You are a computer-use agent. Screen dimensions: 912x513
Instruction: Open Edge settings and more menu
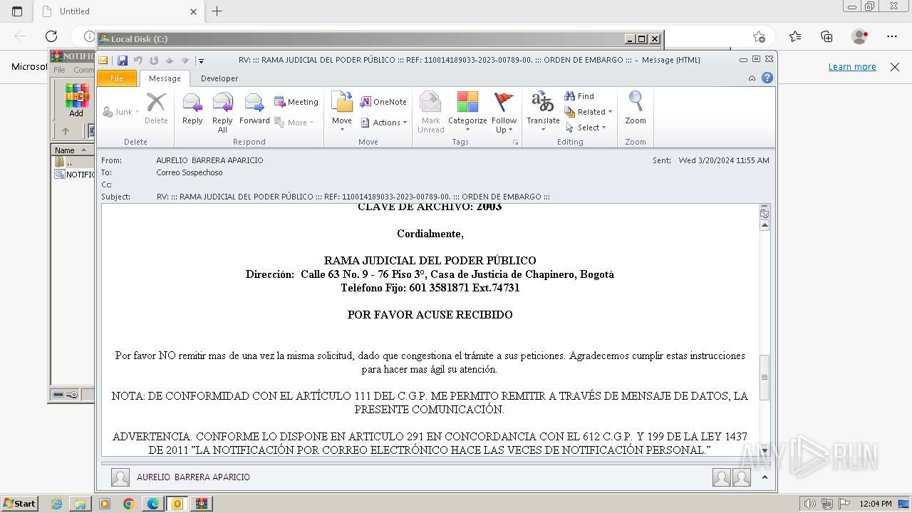892,36
